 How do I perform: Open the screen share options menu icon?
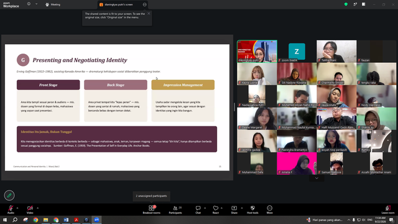(x=145, y=4)
